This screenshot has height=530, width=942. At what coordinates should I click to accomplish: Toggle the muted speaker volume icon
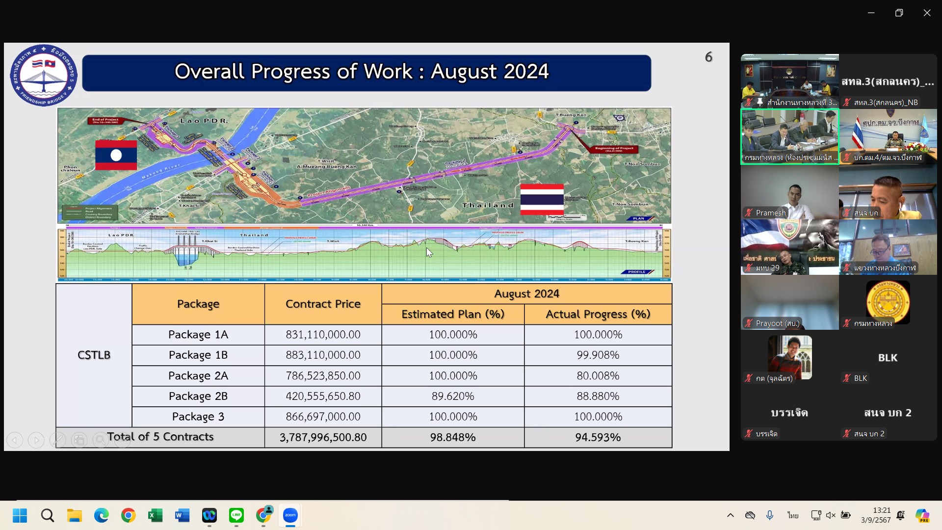click(x=830, y=515)
